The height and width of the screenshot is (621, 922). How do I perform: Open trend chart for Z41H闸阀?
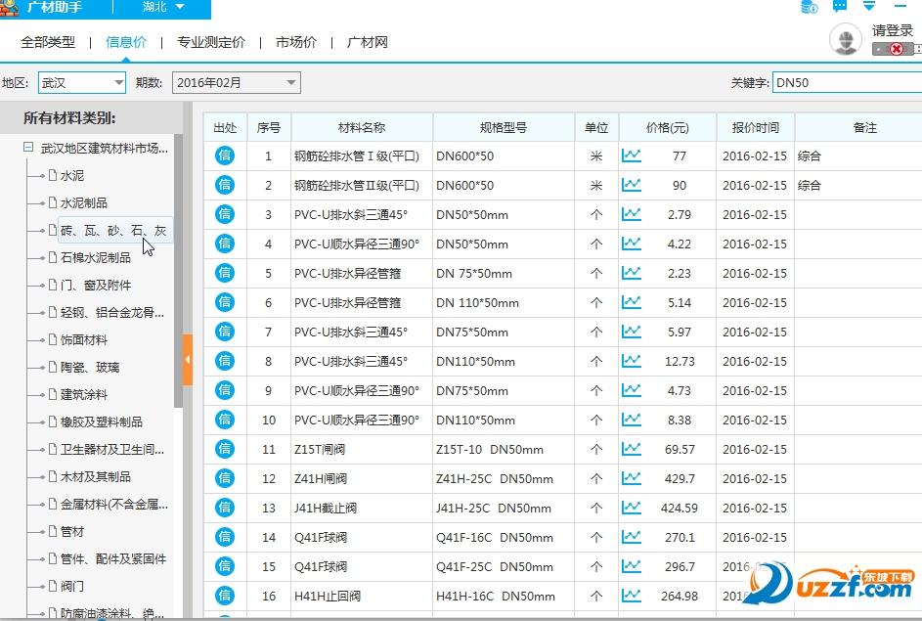pos(631,478)
